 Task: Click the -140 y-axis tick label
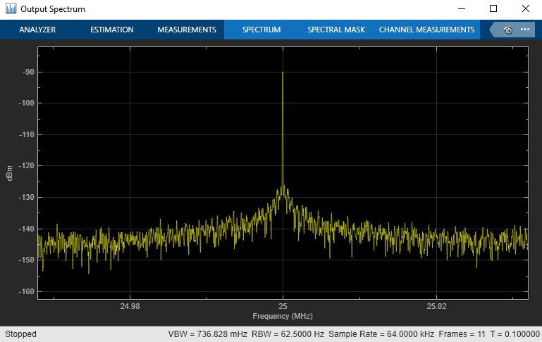(x=27, y=229)
